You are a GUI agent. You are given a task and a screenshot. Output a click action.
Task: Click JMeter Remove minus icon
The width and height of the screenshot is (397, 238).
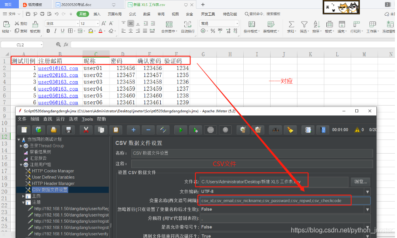(148, 130)
